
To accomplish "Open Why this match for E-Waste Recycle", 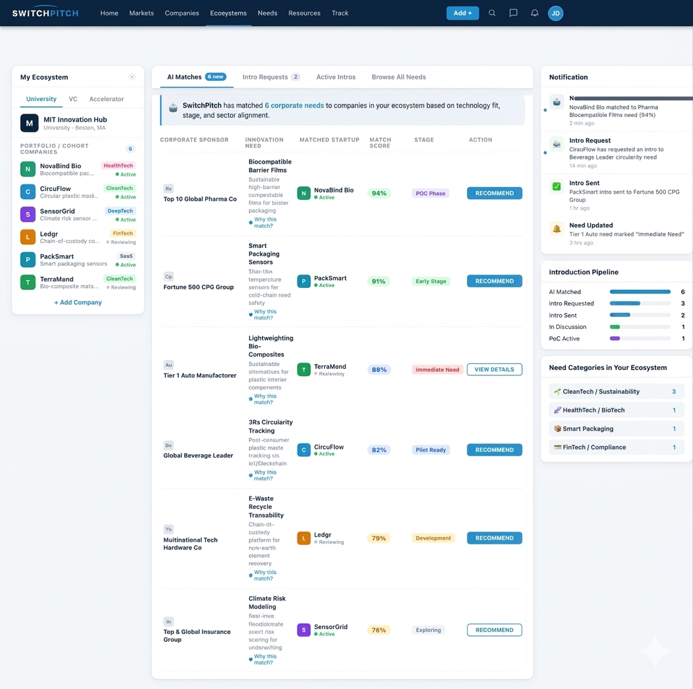I will (x=264, y=575).
